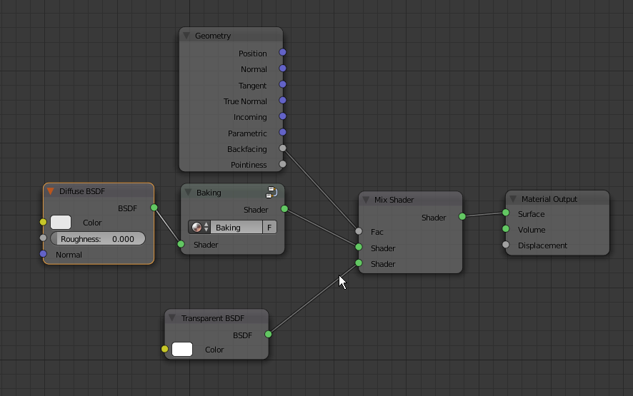Click the Backfacing output socket
This screenshot has height=396, width=633.
tap(283, 148)
